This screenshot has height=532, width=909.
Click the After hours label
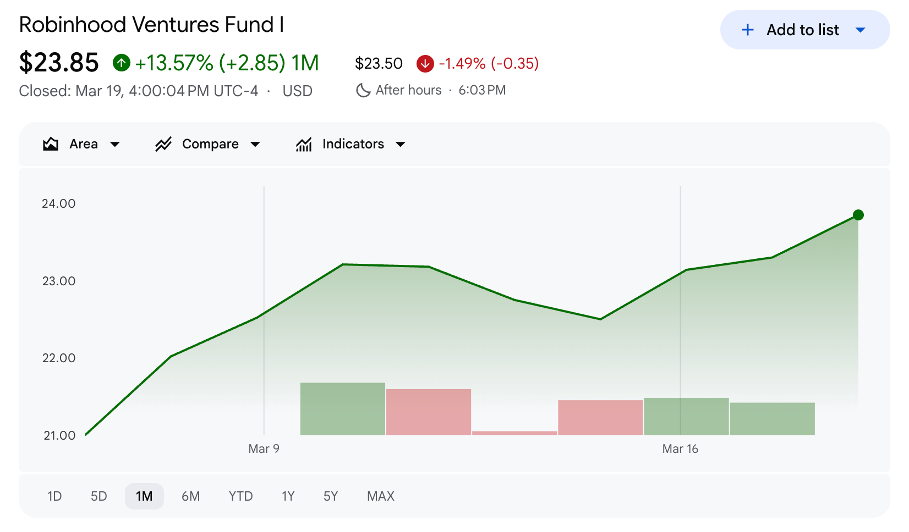409,90
